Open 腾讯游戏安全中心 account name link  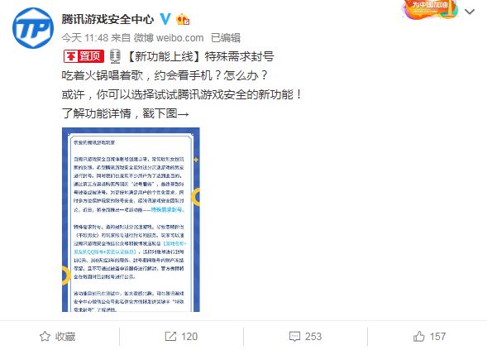[107, 19]
